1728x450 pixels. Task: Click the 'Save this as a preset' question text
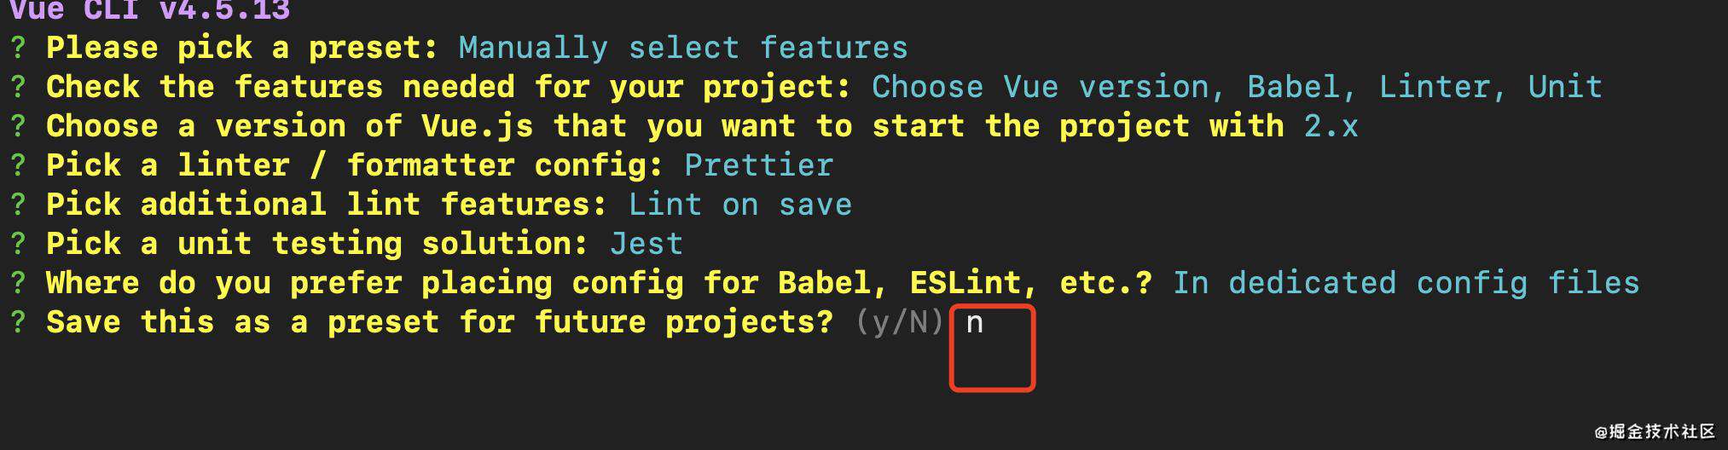pos(439,322)
